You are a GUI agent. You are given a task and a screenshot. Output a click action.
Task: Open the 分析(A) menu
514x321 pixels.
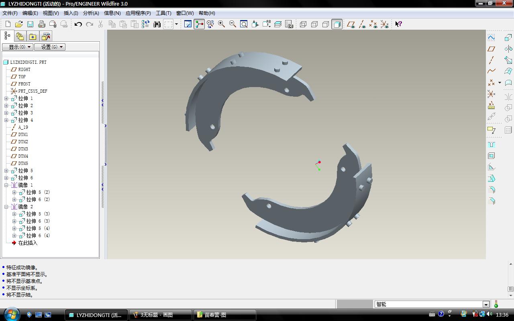91,13
